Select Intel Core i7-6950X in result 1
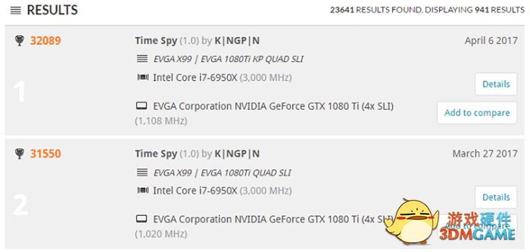Screen dimensions: 530x252 point(195,77)
